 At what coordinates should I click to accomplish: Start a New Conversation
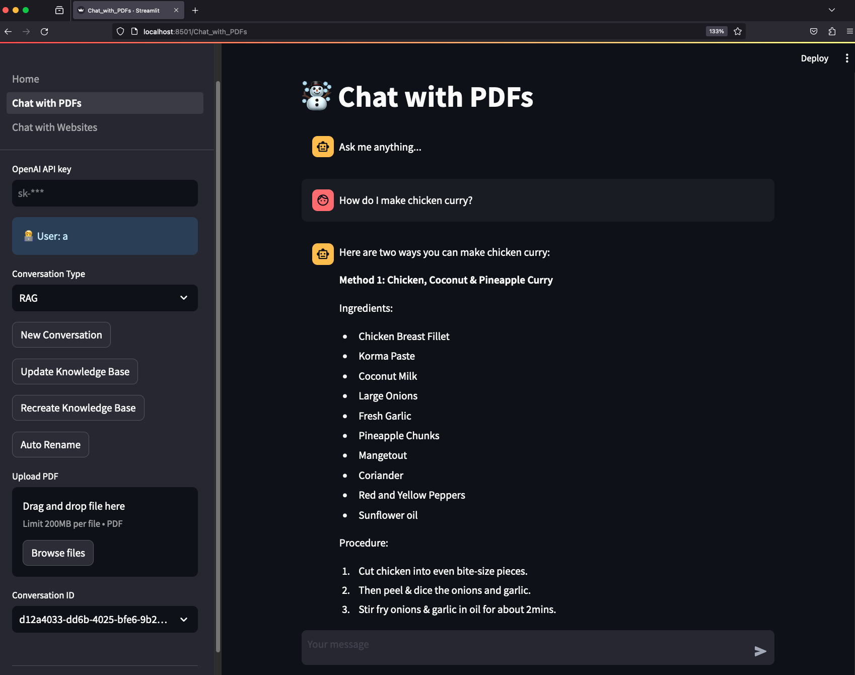tap(61, 335)
